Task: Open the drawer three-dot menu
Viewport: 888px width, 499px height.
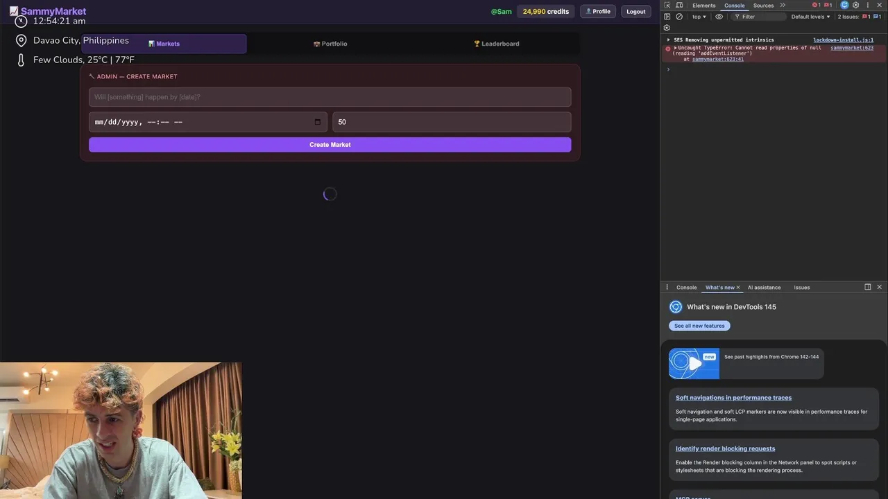Action: (x=667, y=287)
